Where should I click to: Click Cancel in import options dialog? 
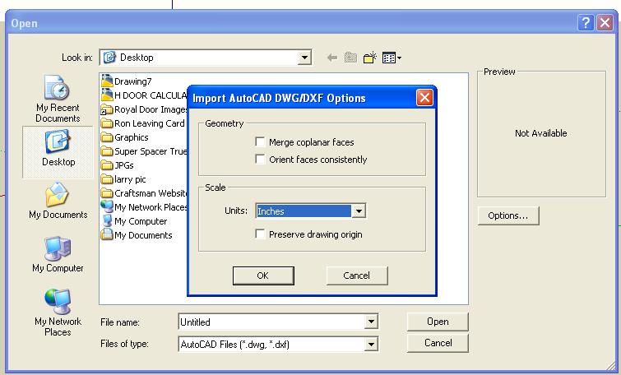click(x=357, y=275)
